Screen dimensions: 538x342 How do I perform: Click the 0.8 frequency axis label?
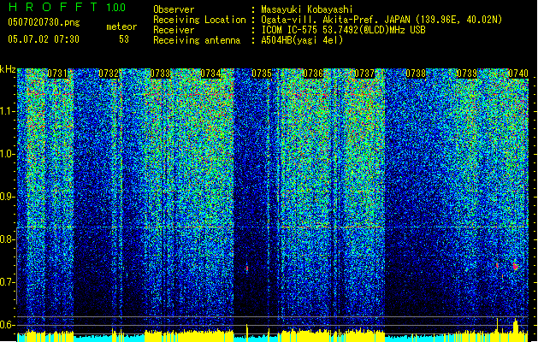(8, 239)
